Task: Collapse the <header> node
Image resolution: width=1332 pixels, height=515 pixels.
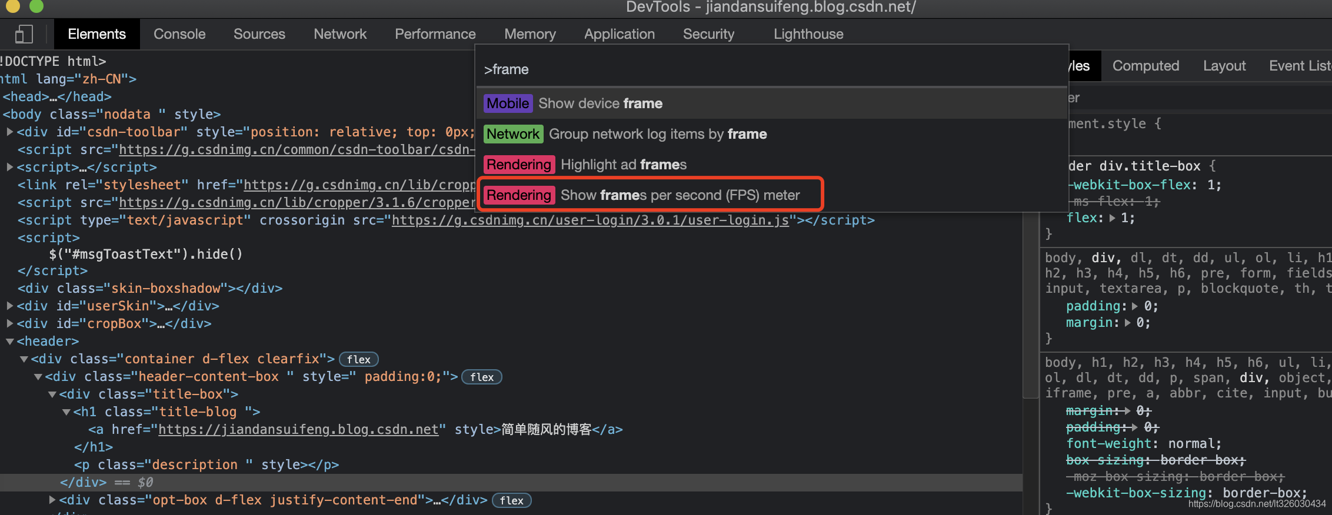Action: point(10,341)
